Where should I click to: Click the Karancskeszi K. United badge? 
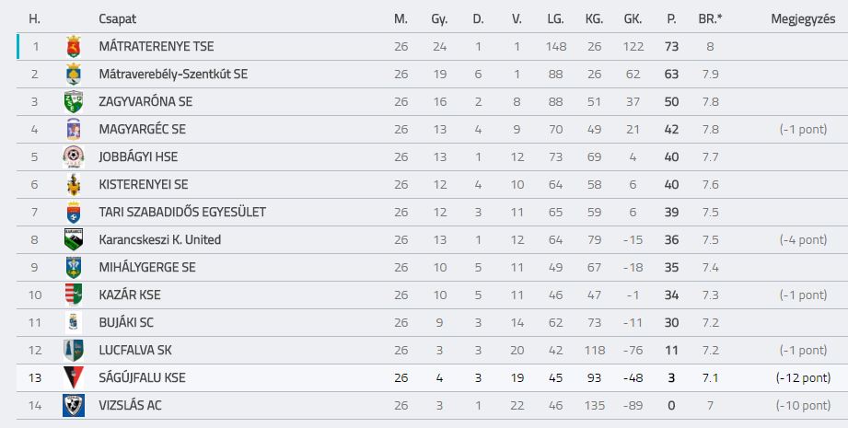point(74,239)
